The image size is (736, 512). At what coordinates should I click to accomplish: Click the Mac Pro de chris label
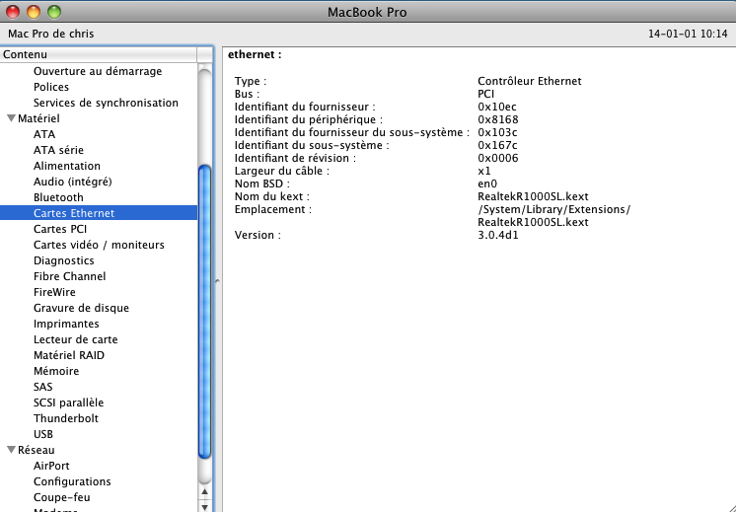pyautogui.click(x=50, y=34)
